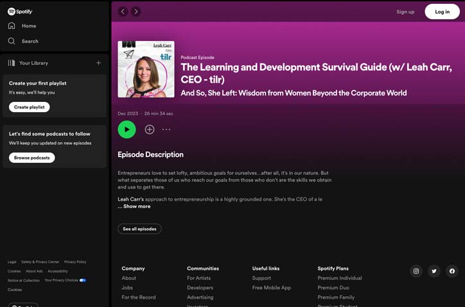
Task: Open the episode cover art thumbnail
Action: (x=146, y=69)
